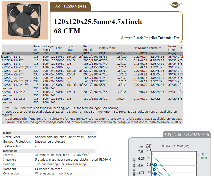Image resolution: width=214 pixels, height=176 pixels.
Task: Click the 'Input Power' column header
Action: coord(70,48)
